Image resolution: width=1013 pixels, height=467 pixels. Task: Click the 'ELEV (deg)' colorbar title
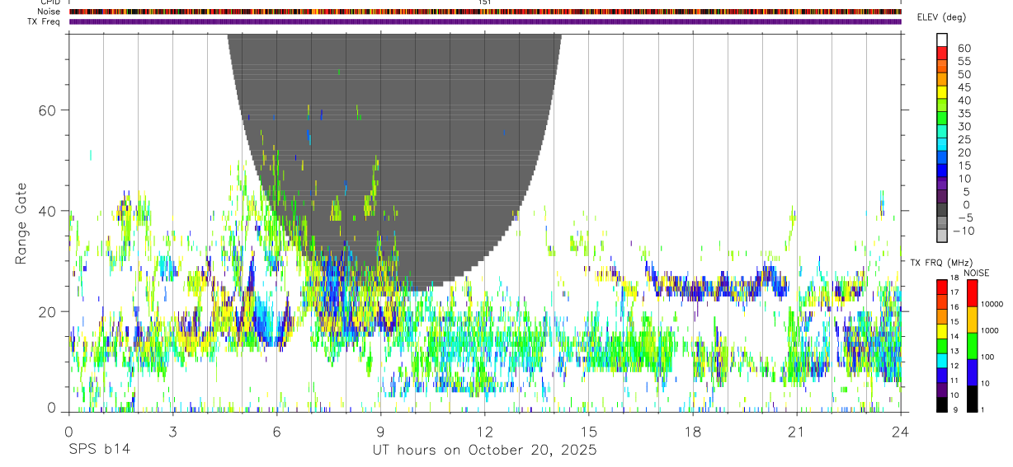point(941,17)
